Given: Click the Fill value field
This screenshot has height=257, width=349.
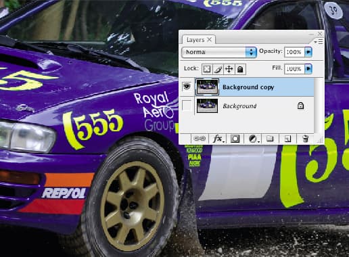Looking at the screenshot, I should click(294, 69).
